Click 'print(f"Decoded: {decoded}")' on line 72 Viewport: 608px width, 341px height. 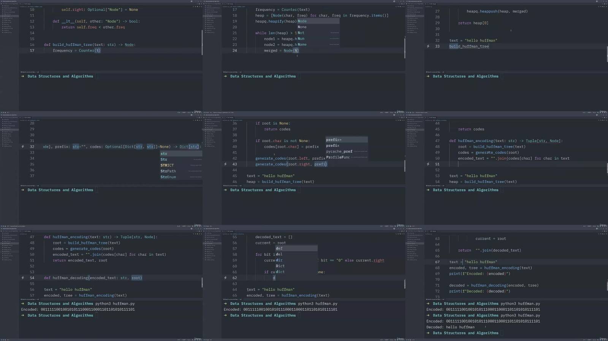480,291
